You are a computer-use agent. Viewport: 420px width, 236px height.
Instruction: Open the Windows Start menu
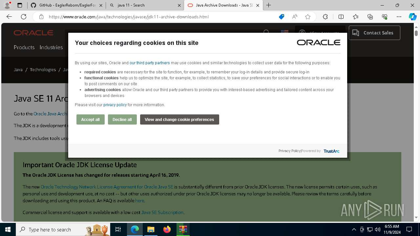point(8,229)
